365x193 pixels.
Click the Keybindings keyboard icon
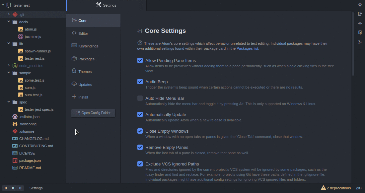tap(74, 45)
